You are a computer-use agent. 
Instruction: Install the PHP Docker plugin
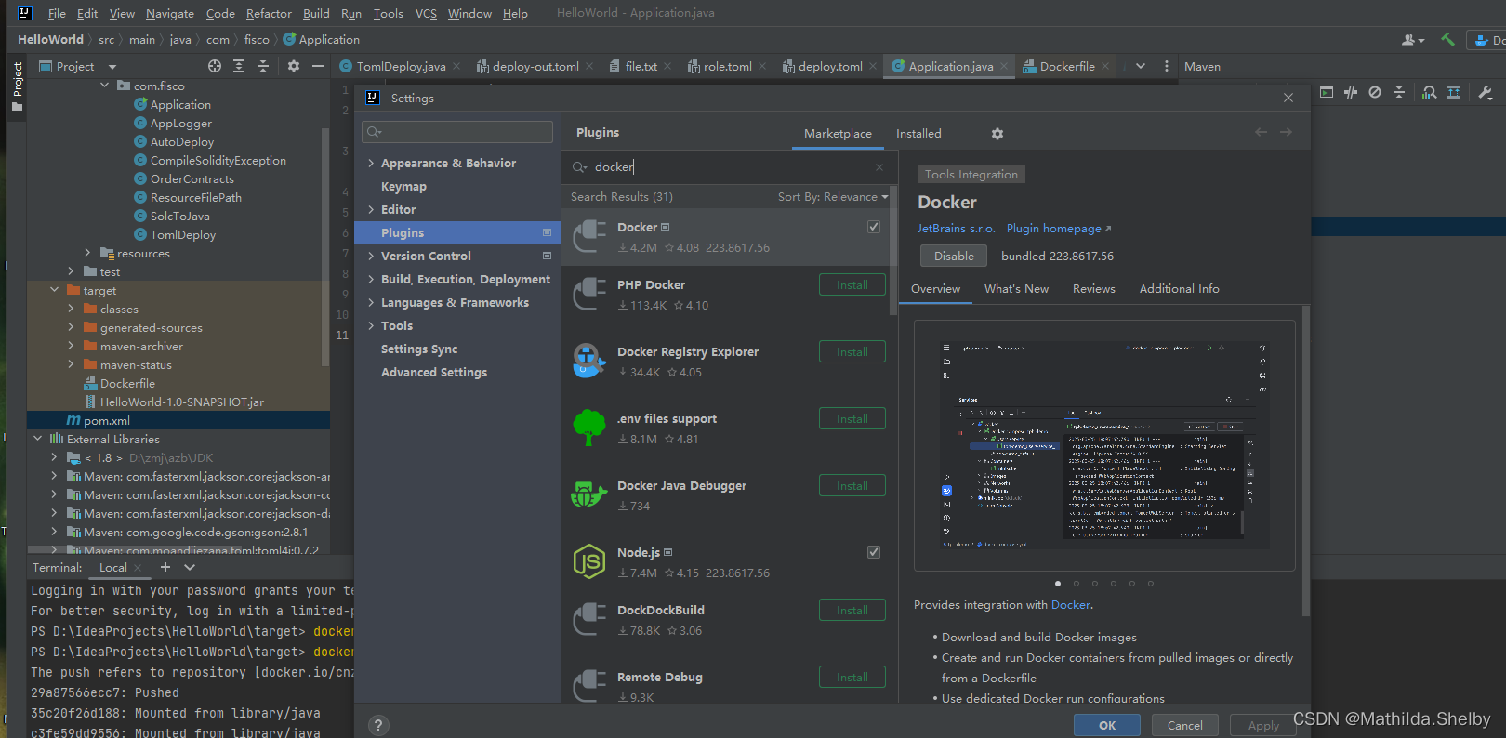pyautogui.click(x=852, y=285)
